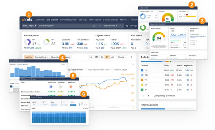Screen dimensions: 215x130
Task: Open the Dashboard menu item
Action: click(40, 20)
